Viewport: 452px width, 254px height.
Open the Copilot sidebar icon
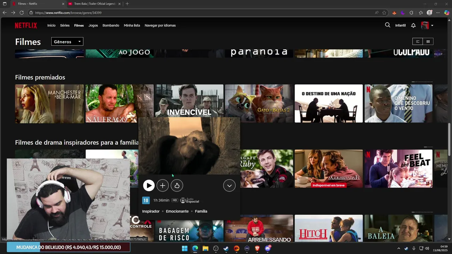pos(447,13)
